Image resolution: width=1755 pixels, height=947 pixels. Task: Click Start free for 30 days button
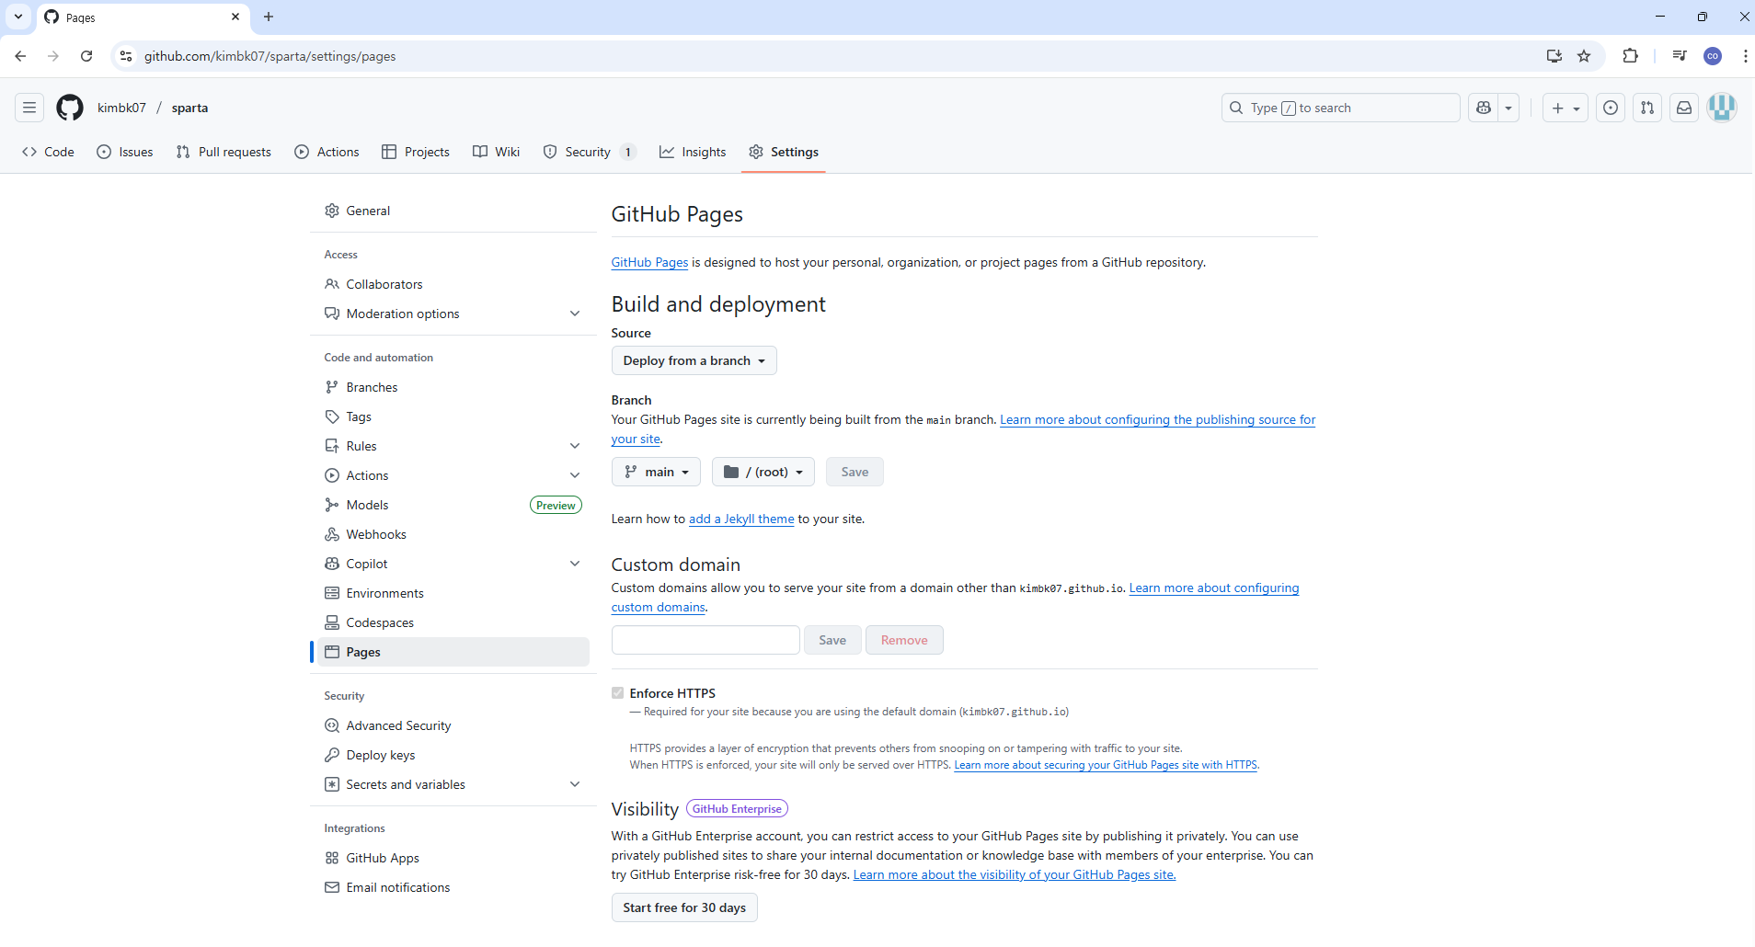point(684,907)
